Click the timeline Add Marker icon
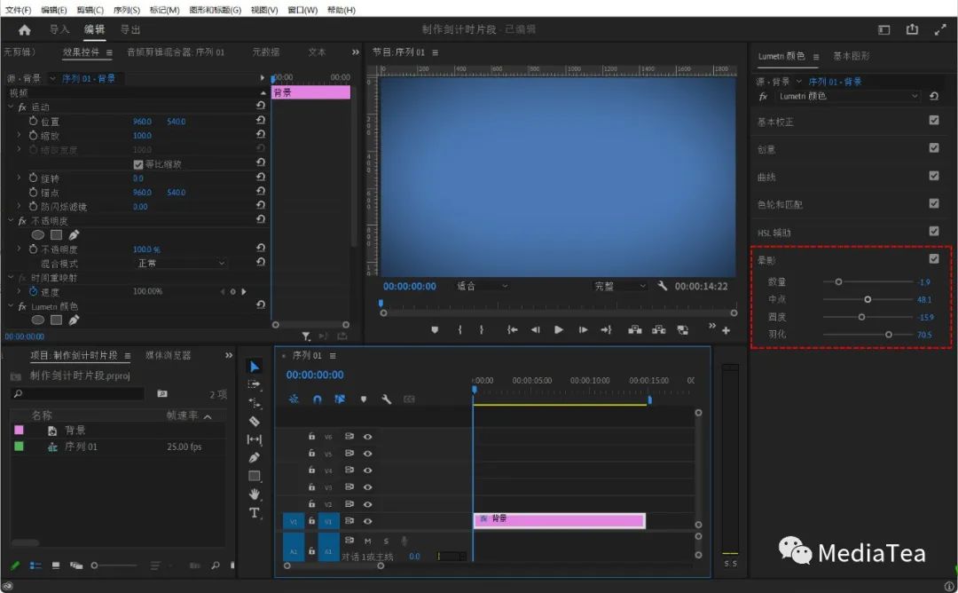The height and width of the screenshot is (593, 958). 364,399
